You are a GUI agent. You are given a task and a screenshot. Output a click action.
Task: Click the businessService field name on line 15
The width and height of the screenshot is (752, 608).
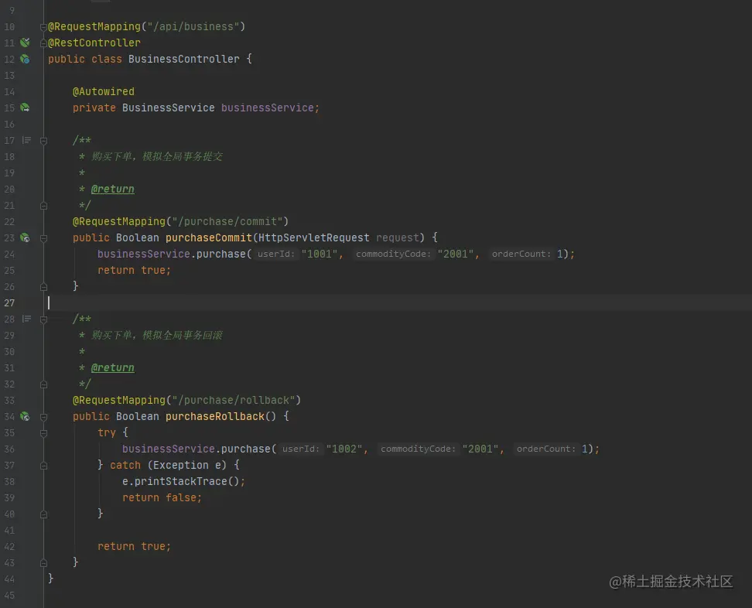267,108
